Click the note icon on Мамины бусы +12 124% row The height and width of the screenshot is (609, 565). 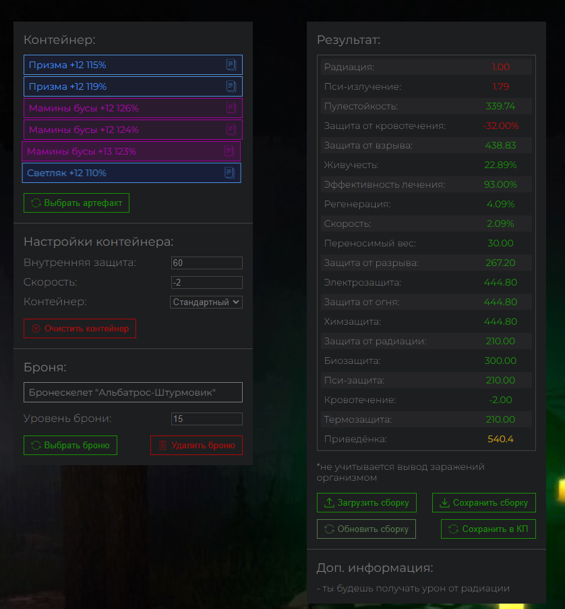231,130
